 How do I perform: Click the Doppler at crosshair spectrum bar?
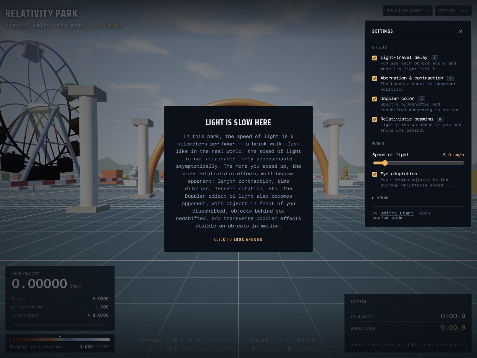point(60,339)
